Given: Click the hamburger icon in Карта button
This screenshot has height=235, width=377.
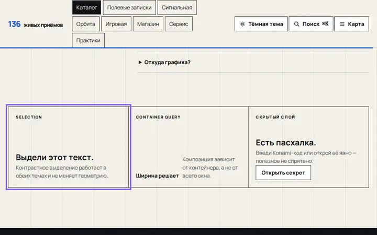Looking at the screenshot, I should coord(342,24).
